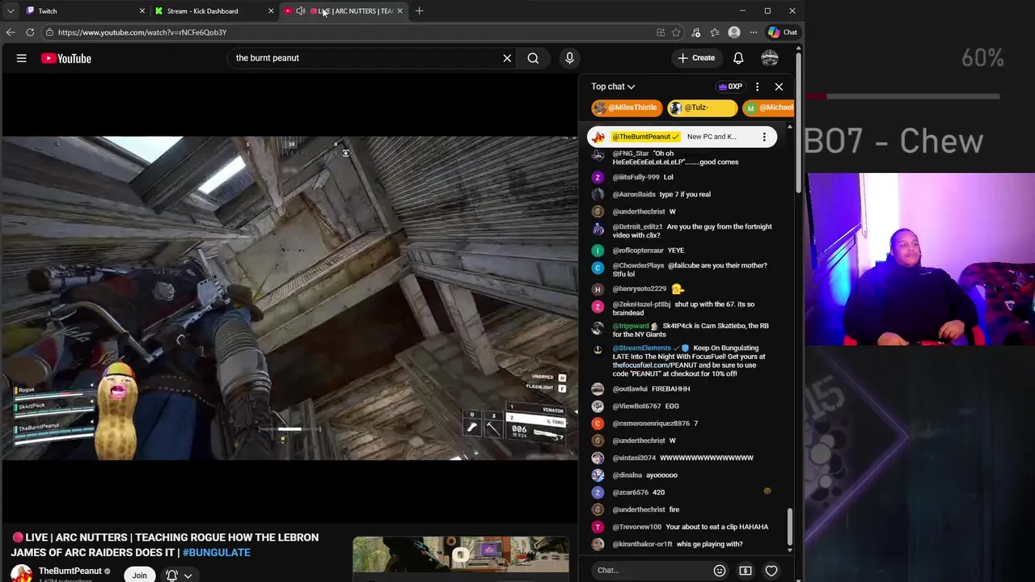Click the search magnifier button
The width and height of the screenshot is (1035, 582).
click(x=533, y=58)
